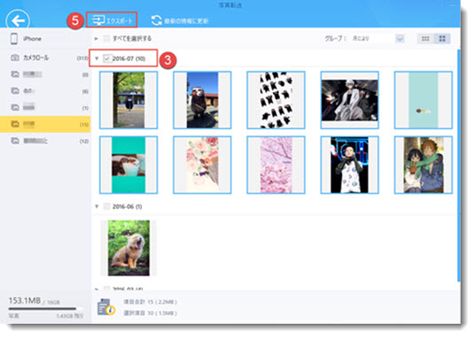474x337 pixels.
Task: Open the group-by dropdown
Action: [400, 39]
